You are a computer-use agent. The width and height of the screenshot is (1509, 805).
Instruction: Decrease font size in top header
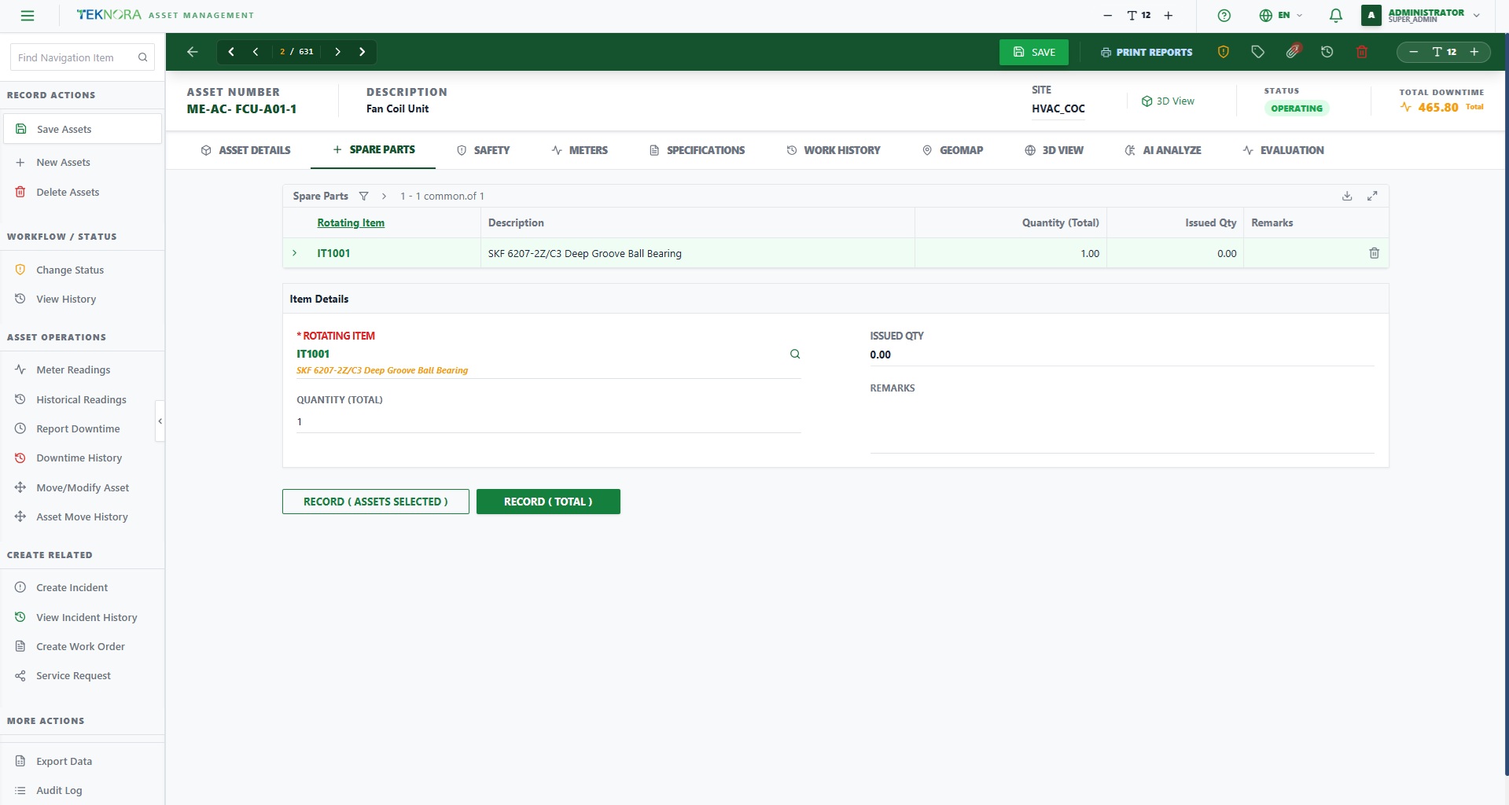click(1108, 16)
